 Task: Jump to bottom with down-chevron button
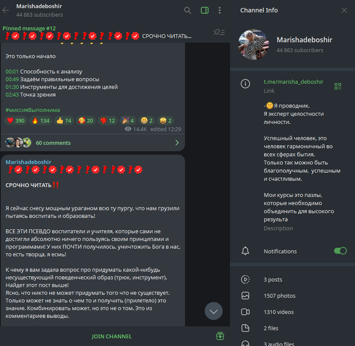pyautogui.click(x=214, y=311)
